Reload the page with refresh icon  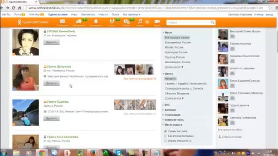13,8
